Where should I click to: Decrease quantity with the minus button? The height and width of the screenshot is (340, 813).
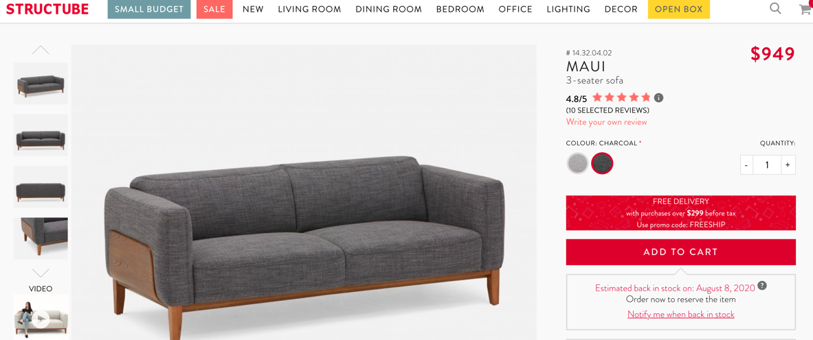746,165
